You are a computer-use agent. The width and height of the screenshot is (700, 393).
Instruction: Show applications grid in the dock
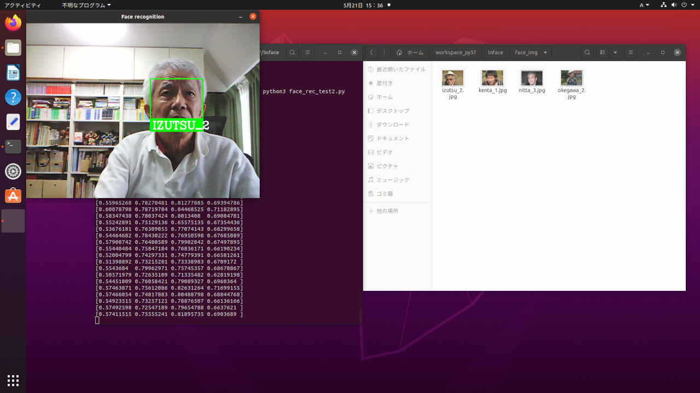click(x=13, y=380)
